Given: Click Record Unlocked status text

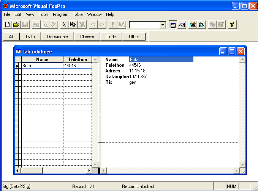Looking at the screenshot, I should 138,186.
